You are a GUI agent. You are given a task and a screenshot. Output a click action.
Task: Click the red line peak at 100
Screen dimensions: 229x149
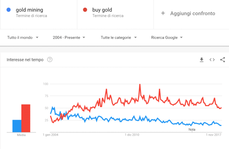click(140, 85)
